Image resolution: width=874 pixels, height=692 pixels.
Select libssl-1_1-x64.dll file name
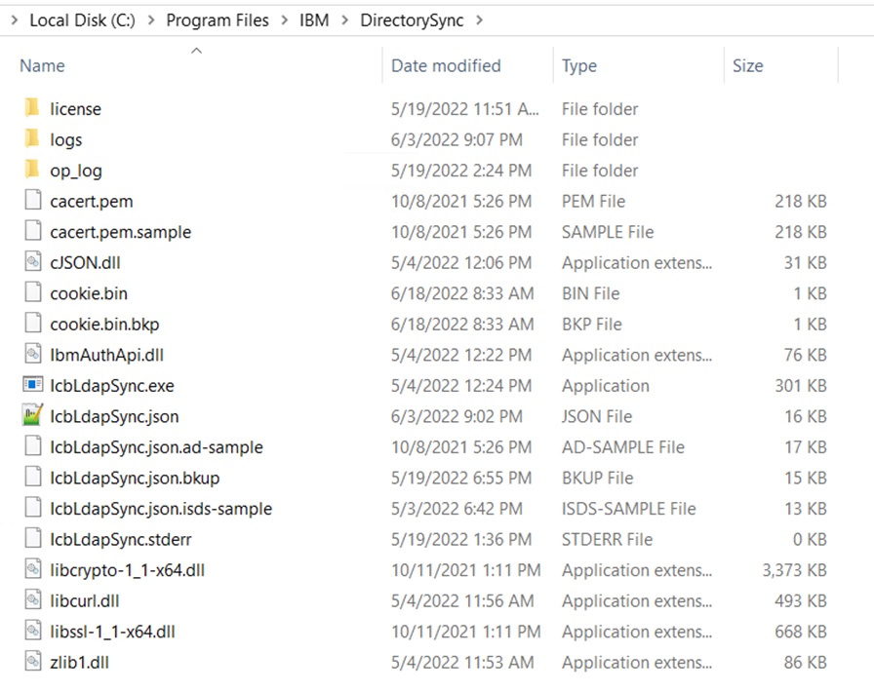(112, 632)
